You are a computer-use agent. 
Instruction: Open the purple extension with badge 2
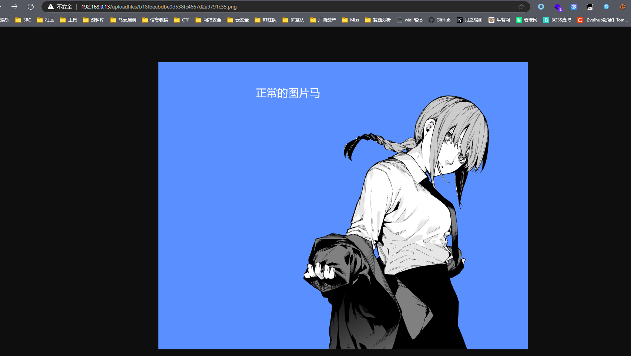click(x=557, y=7)
